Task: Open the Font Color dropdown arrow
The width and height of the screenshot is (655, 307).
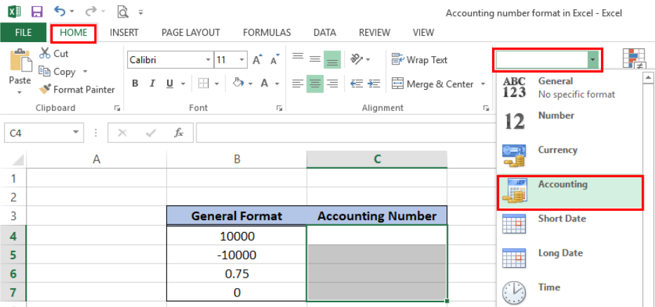Action: pos(277,84)
